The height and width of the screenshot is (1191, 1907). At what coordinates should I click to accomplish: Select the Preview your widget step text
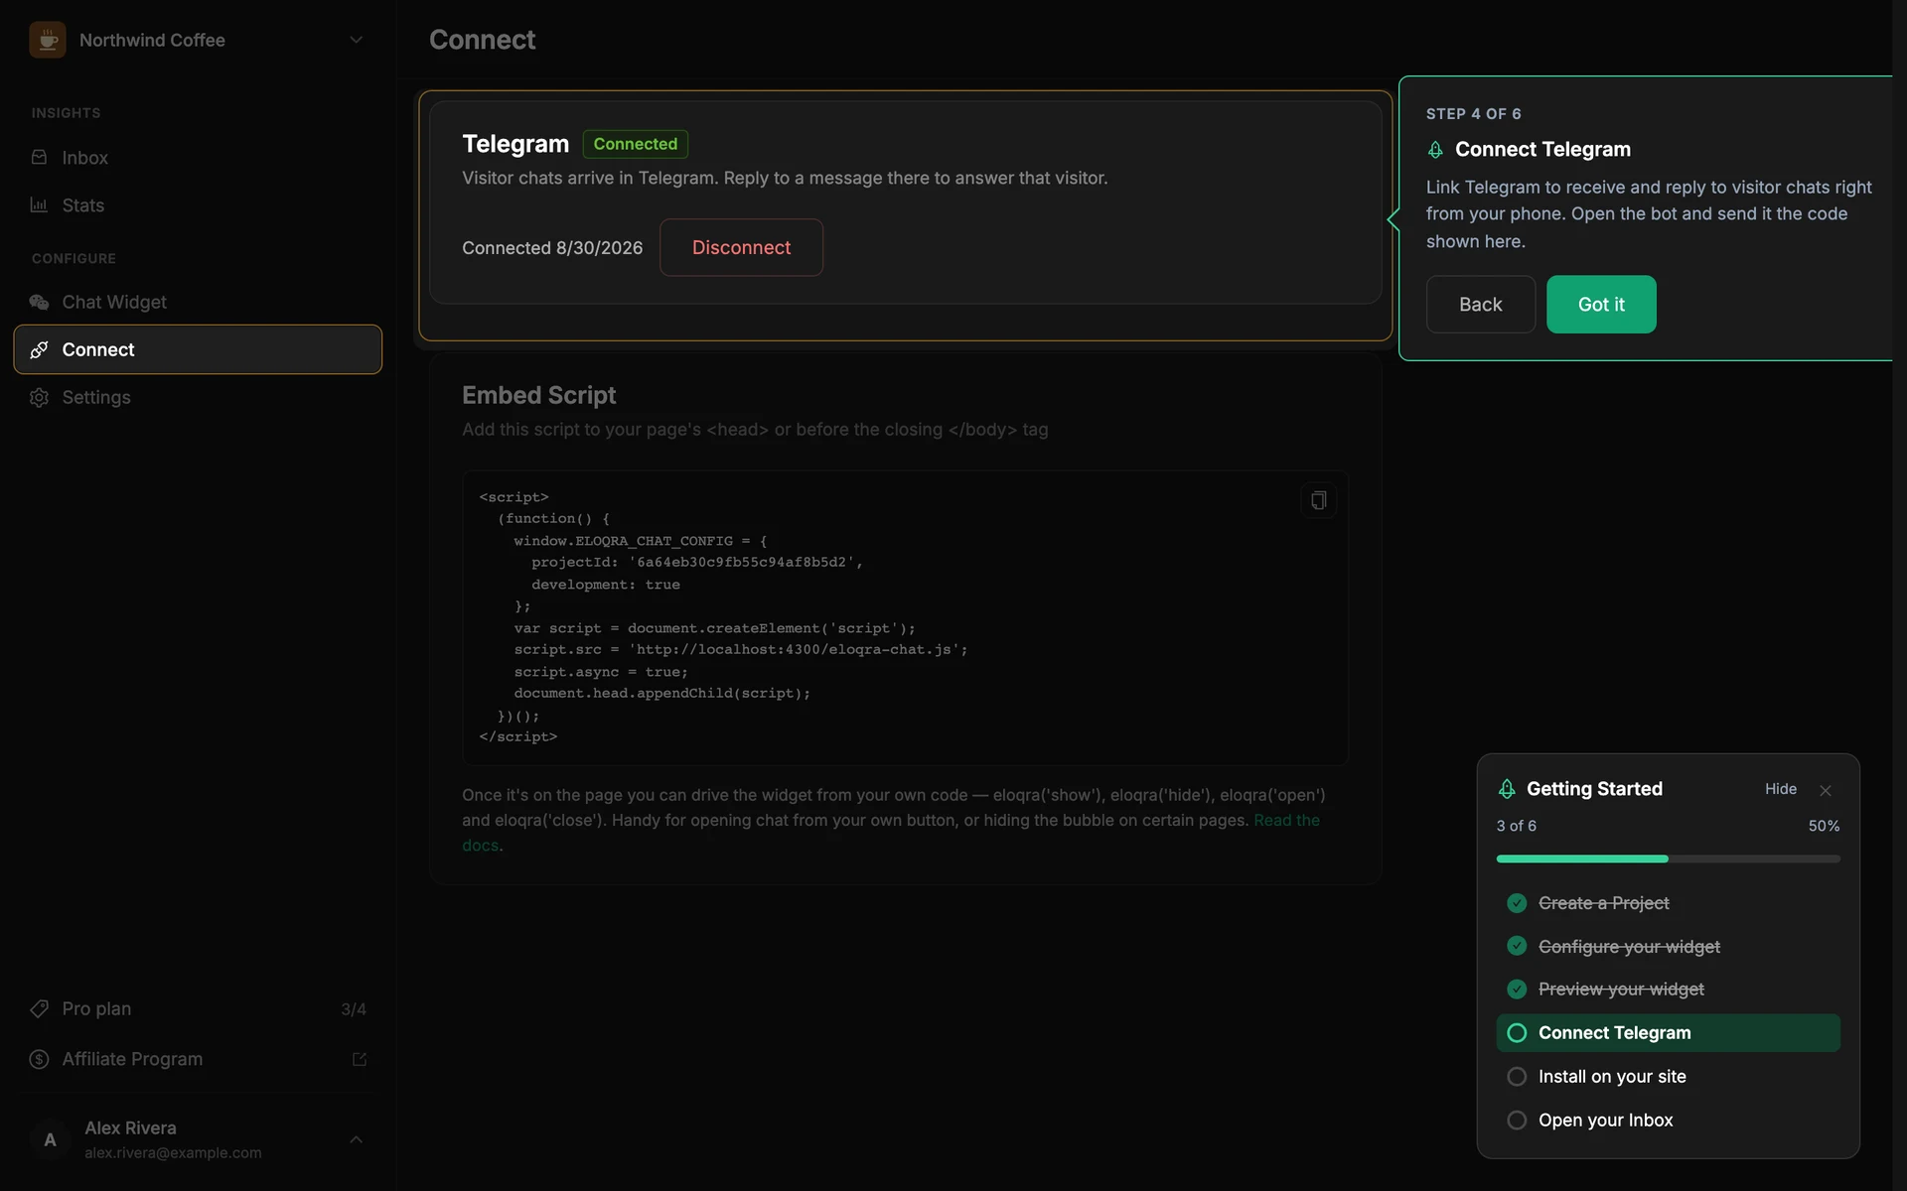(x=1621, y=990)
